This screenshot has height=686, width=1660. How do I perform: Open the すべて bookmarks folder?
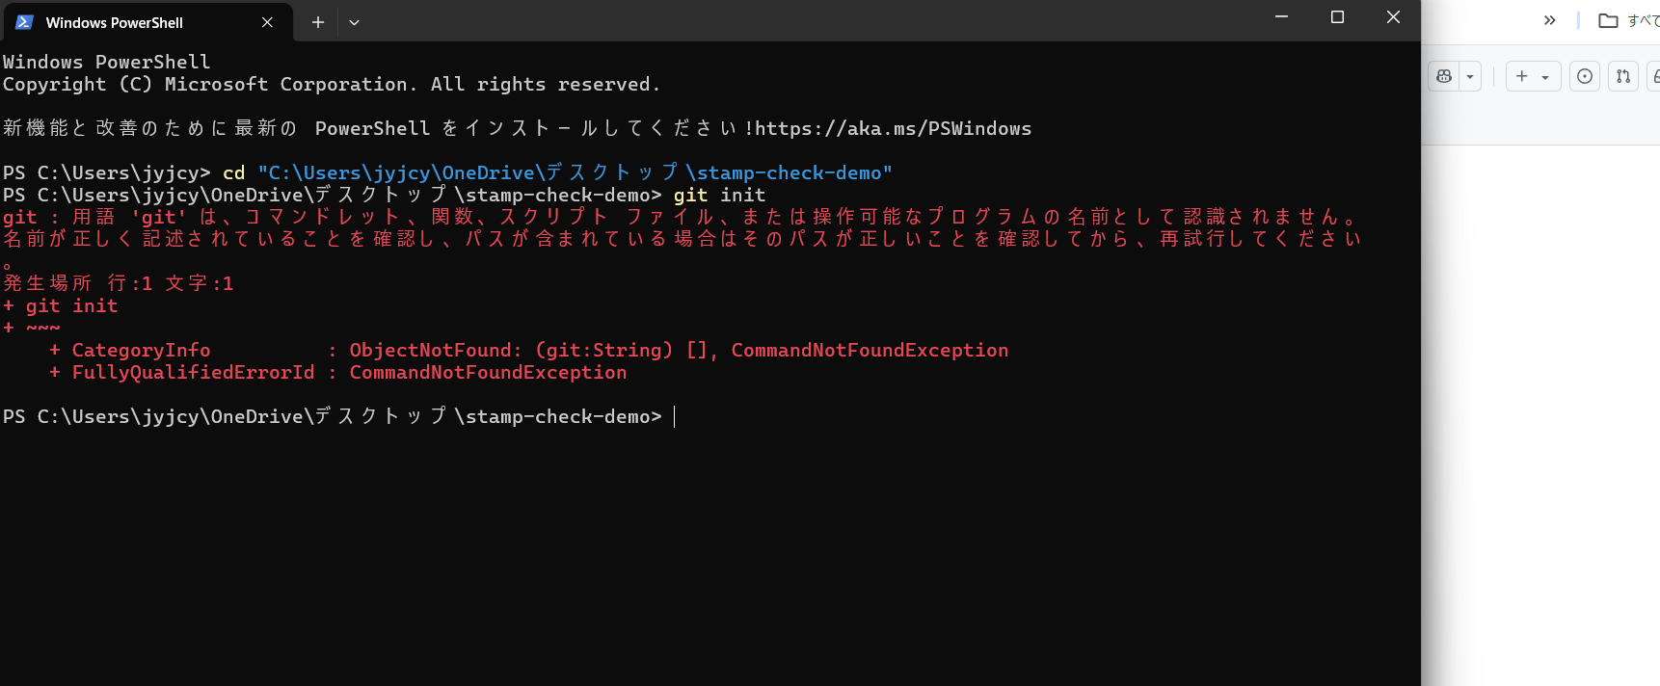(x=1630, y=20)
